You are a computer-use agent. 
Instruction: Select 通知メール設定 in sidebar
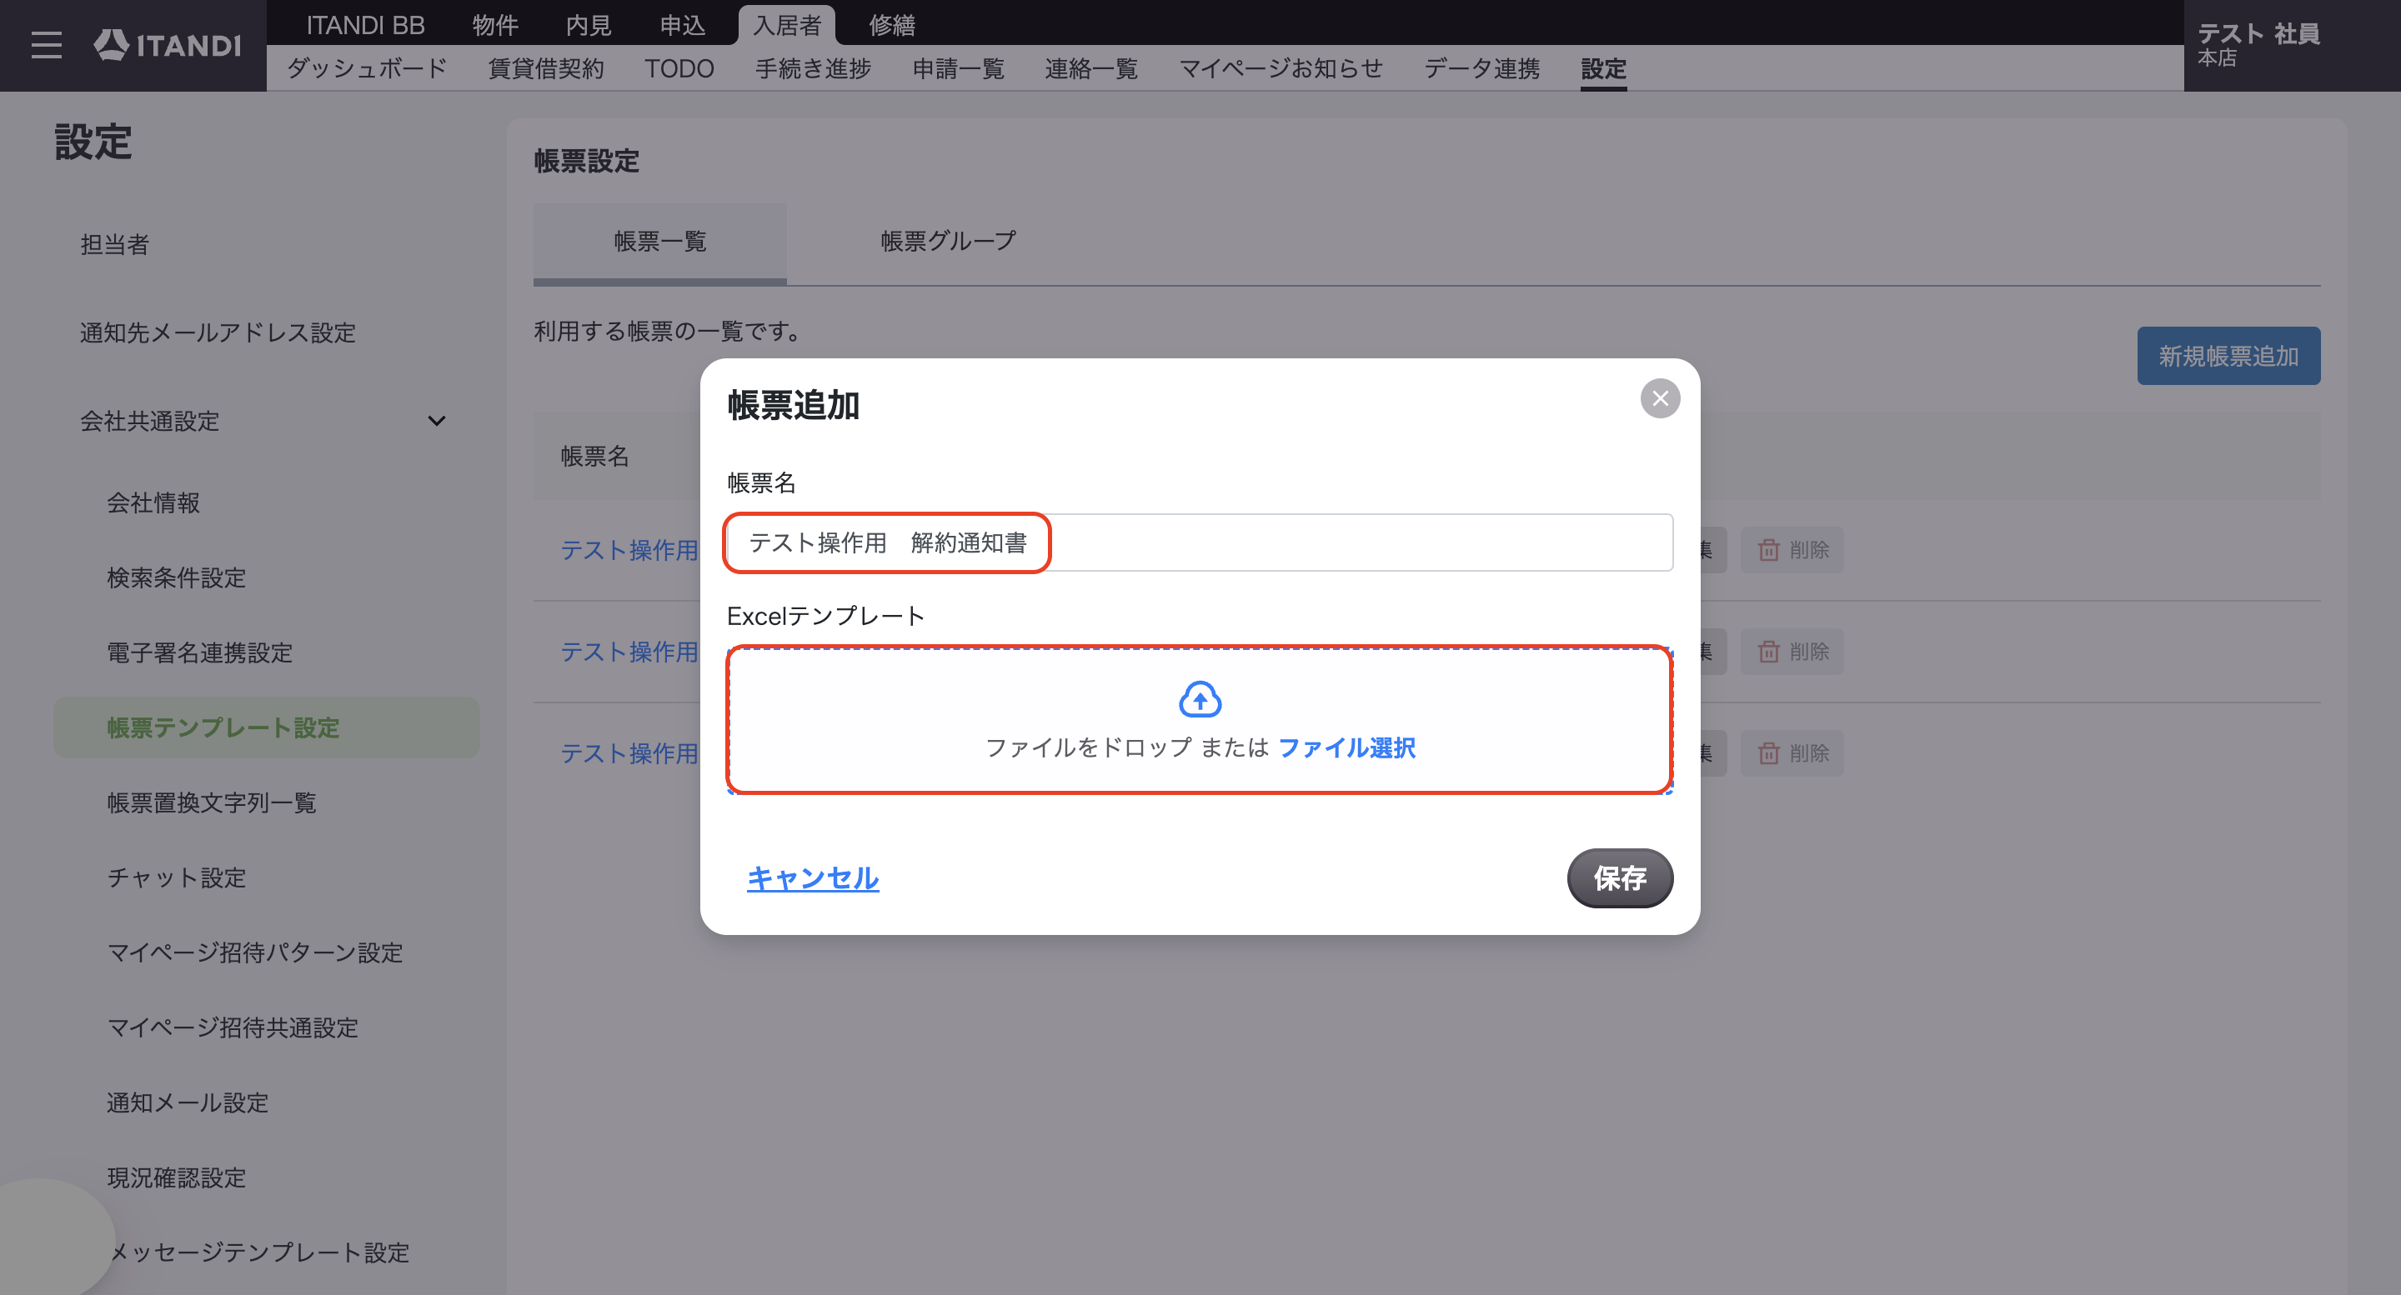point(188,1102)
